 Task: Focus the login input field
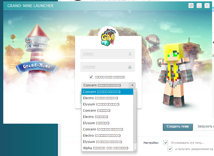tap(108, 54)
